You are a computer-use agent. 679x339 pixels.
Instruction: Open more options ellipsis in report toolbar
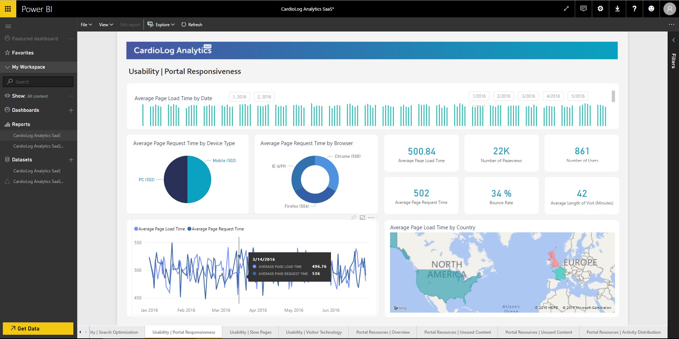click(671, 24)
